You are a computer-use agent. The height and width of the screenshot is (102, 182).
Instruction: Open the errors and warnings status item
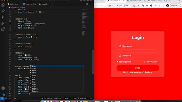tap(9, 99)
